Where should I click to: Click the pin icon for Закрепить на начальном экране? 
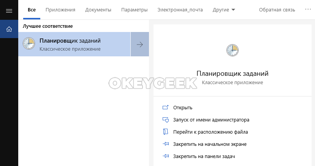165,144
